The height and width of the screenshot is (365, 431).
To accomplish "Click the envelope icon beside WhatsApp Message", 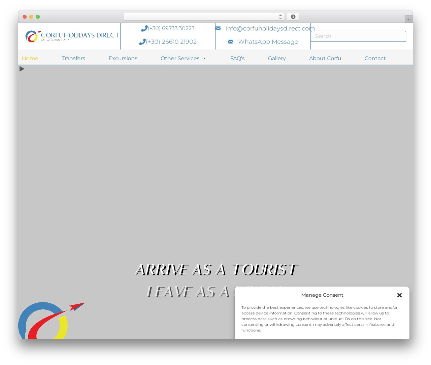I will [231, 42].
